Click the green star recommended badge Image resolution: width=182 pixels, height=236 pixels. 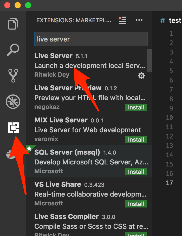tap(29, 149)
